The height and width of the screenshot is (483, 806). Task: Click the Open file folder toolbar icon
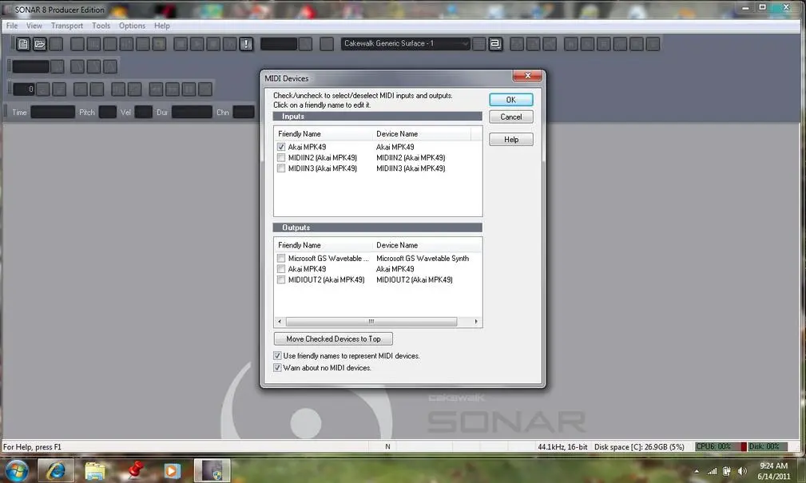(40, 44)
